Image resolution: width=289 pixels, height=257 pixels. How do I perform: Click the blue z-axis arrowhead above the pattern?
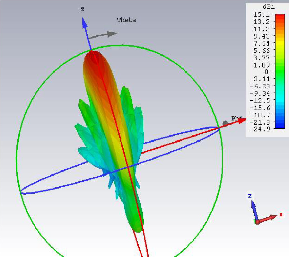(x=84, y=22)
